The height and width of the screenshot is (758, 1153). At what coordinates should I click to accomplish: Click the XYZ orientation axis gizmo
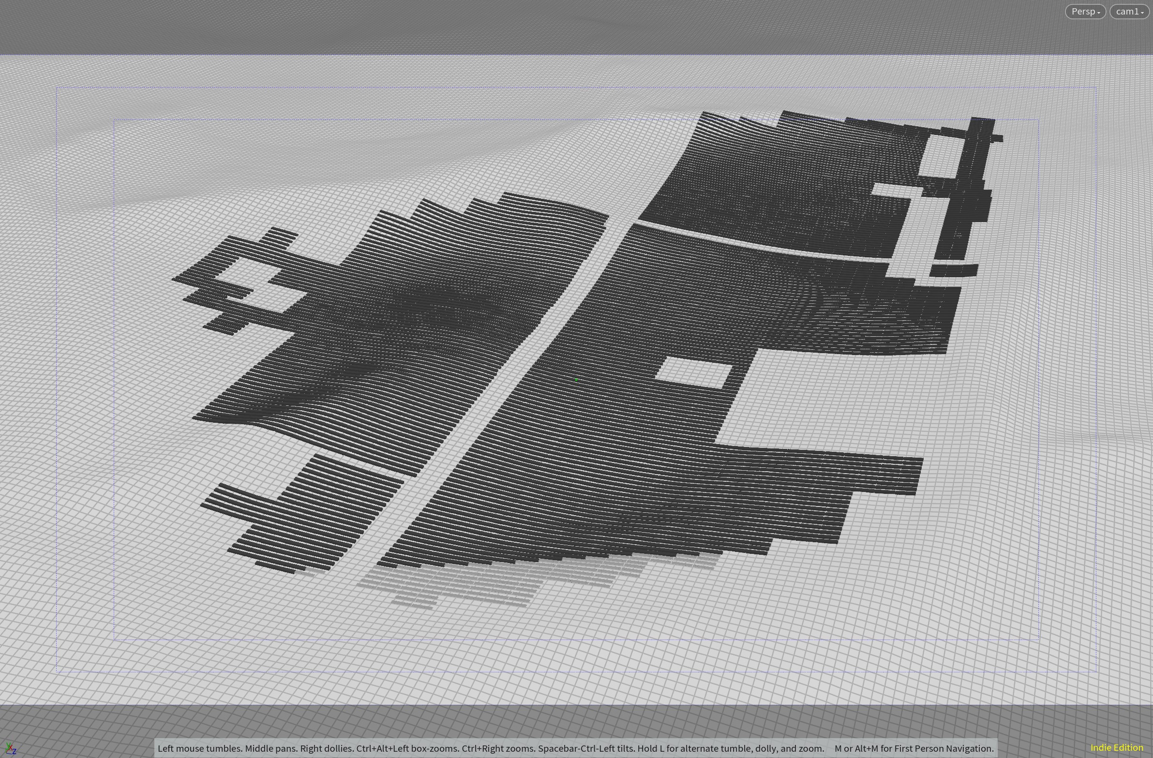(x=10, y=749)
